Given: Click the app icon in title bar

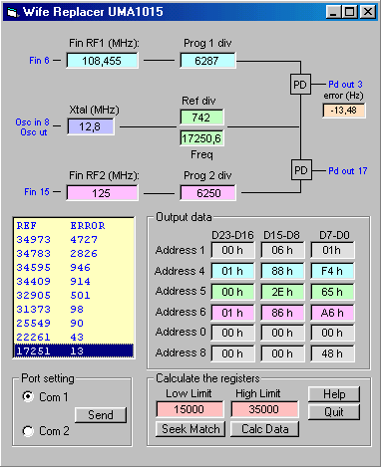Looking at the screenshot, I should (x=12, y=12).
